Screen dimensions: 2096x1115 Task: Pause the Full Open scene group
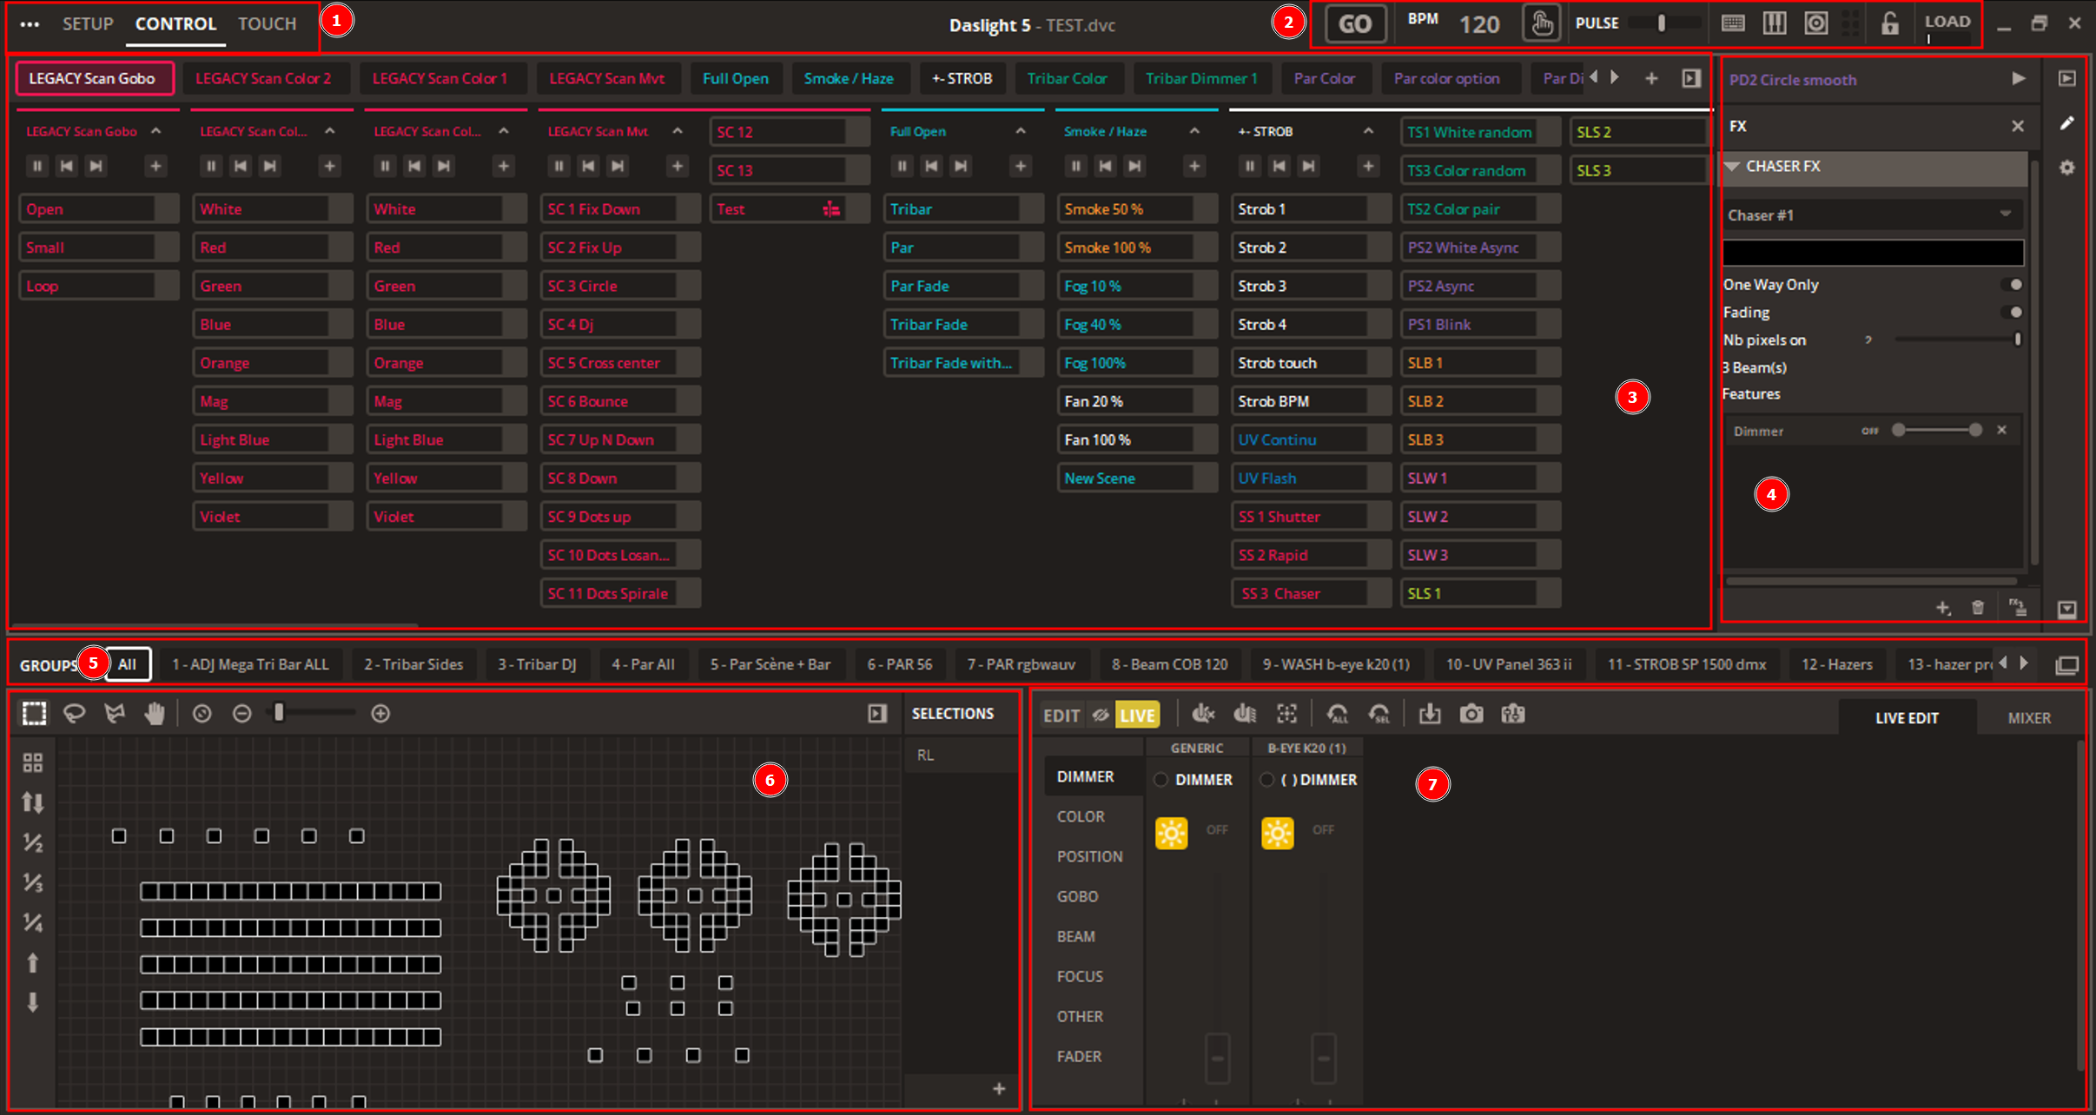(903, 166)
